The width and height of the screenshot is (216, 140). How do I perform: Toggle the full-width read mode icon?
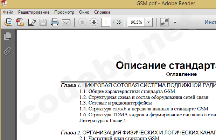[x=165, y=23]
